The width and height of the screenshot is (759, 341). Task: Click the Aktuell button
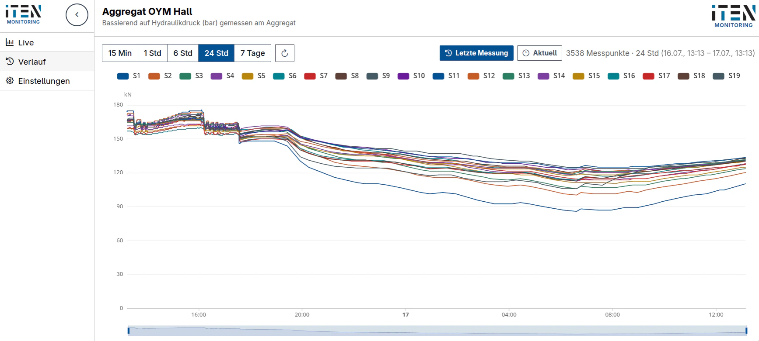click(x=539, y=53)
